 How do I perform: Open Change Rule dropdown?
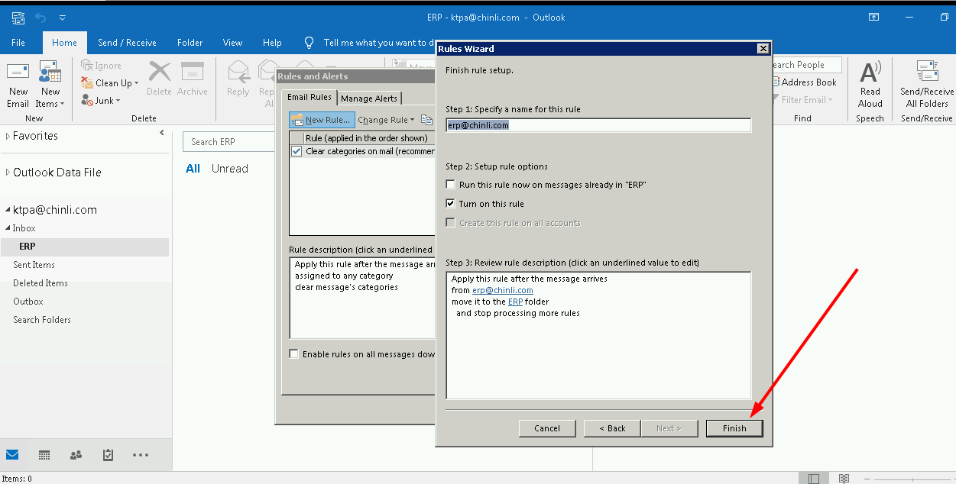(386, 120)
